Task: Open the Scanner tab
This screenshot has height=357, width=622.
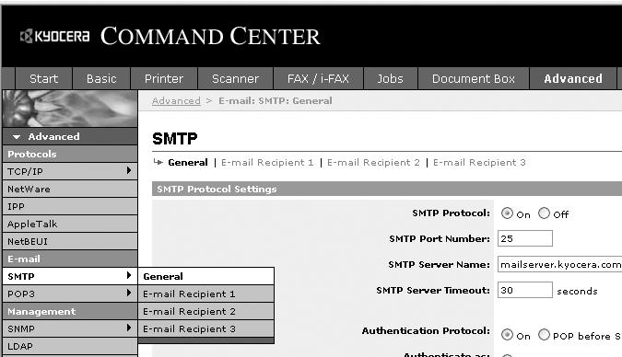Action: point(235,78)
